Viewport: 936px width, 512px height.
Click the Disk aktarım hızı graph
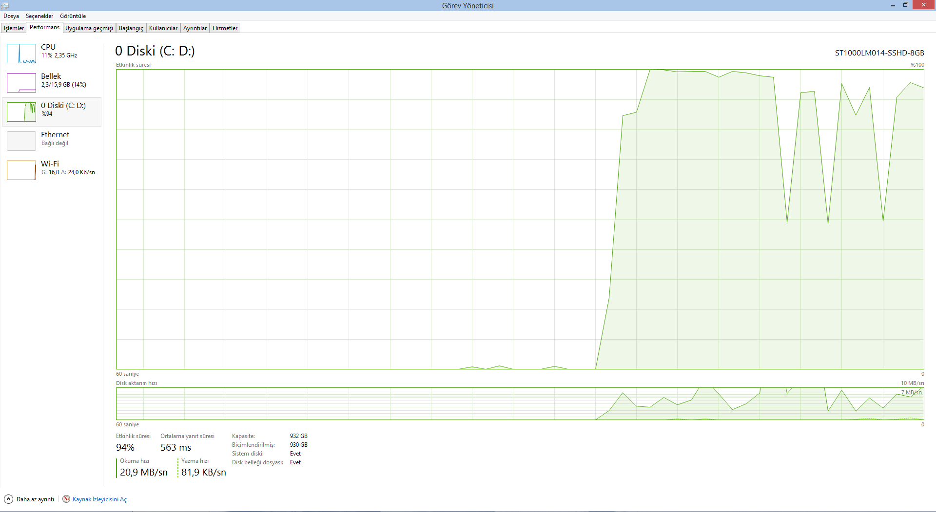520,403
